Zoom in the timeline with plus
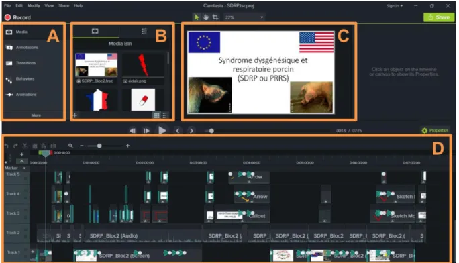Viewport: 459px width, 263px height. (127, 146)
